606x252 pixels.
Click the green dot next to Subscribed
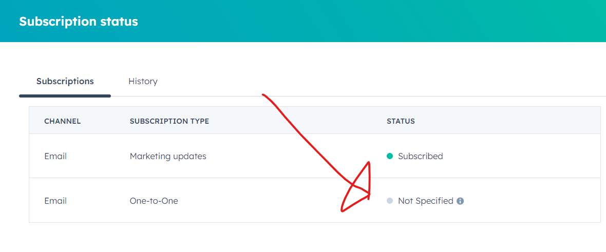click(390, 156)
